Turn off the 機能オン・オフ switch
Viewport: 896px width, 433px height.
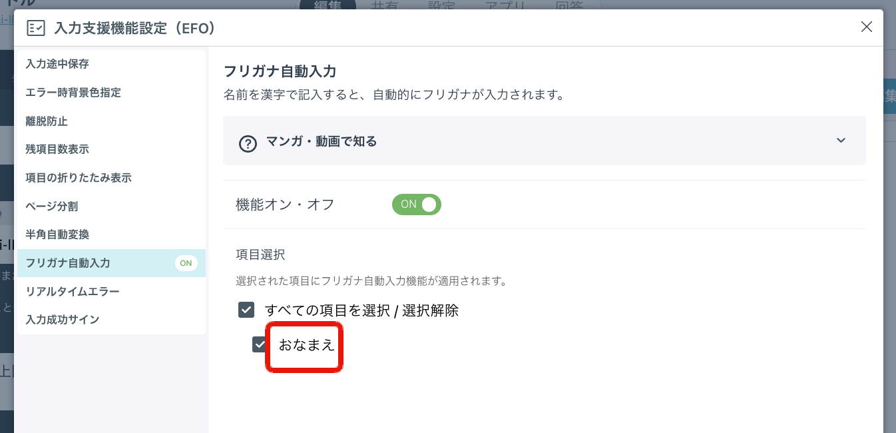click(x=417, y=205)
